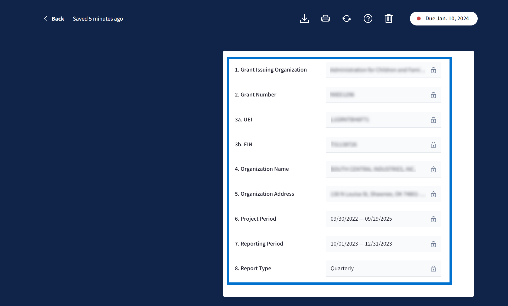Screen dimensions: 508x306
Task: Click lock icon for Reporting Period
Action: 433,244
